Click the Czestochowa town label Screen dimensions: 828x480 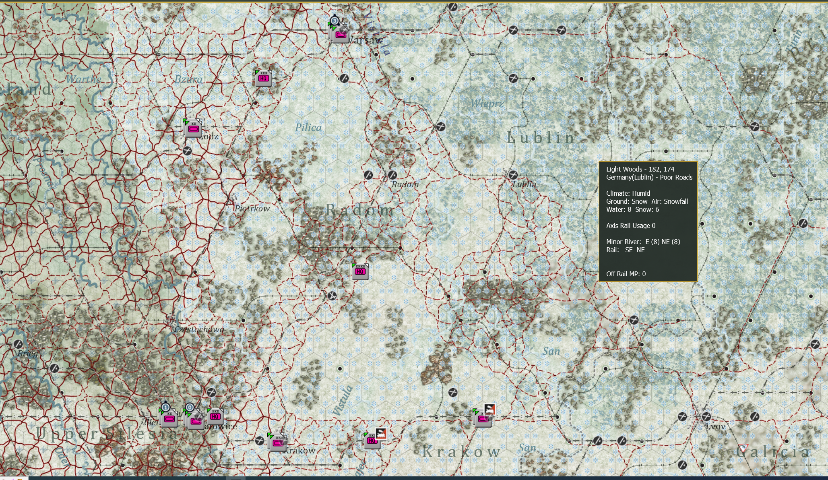(x=199, y=329)
